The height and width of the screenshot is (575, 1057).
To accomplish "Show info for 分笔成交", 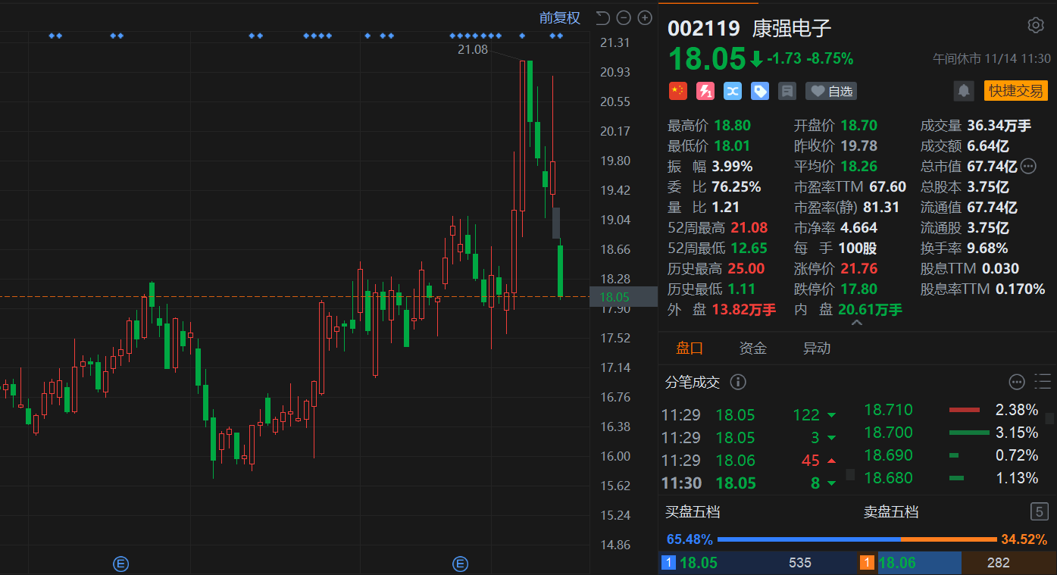I will (x=737, y=382).
